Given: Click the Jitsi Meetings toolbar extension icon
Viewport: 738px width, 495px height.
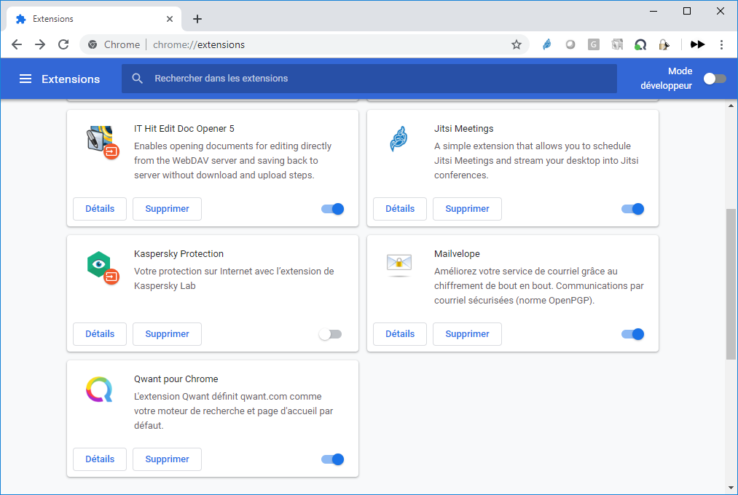Looking at the screenshot, I should 546,44.
